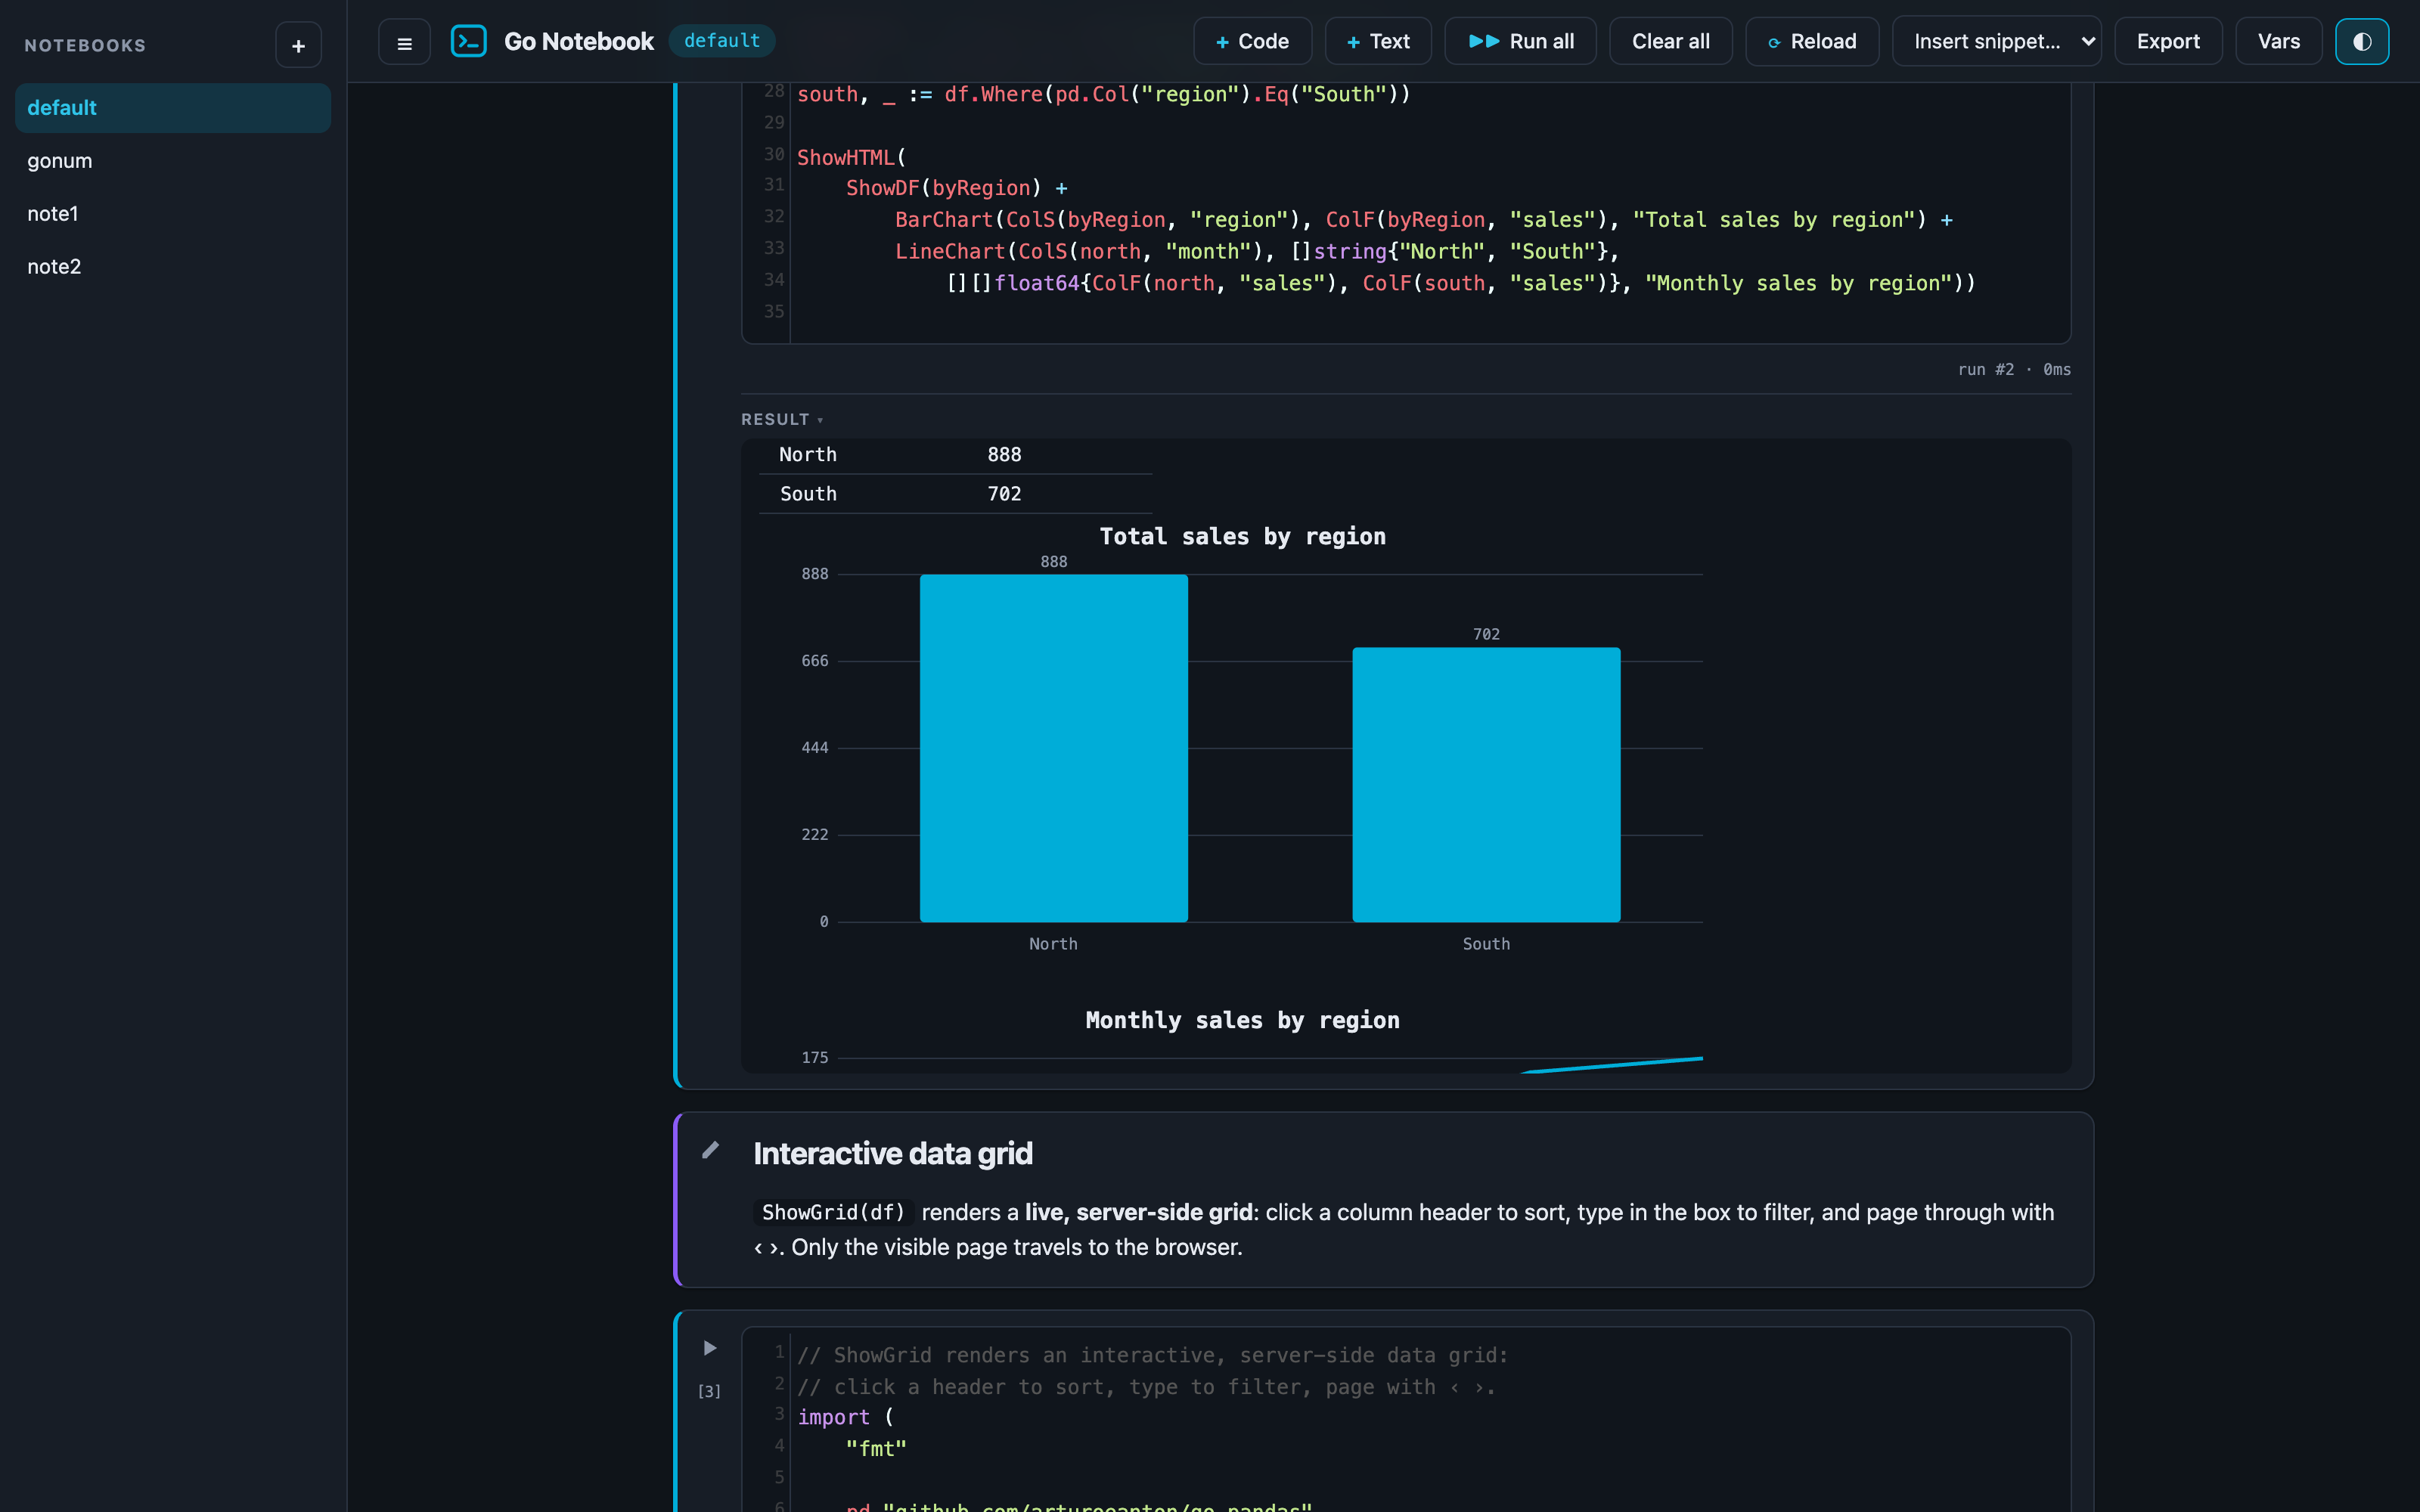Click the Interactive data grid heading
Image resolution: width=2420 pixels, height=1512 pixels.
tap(892, 1154)
